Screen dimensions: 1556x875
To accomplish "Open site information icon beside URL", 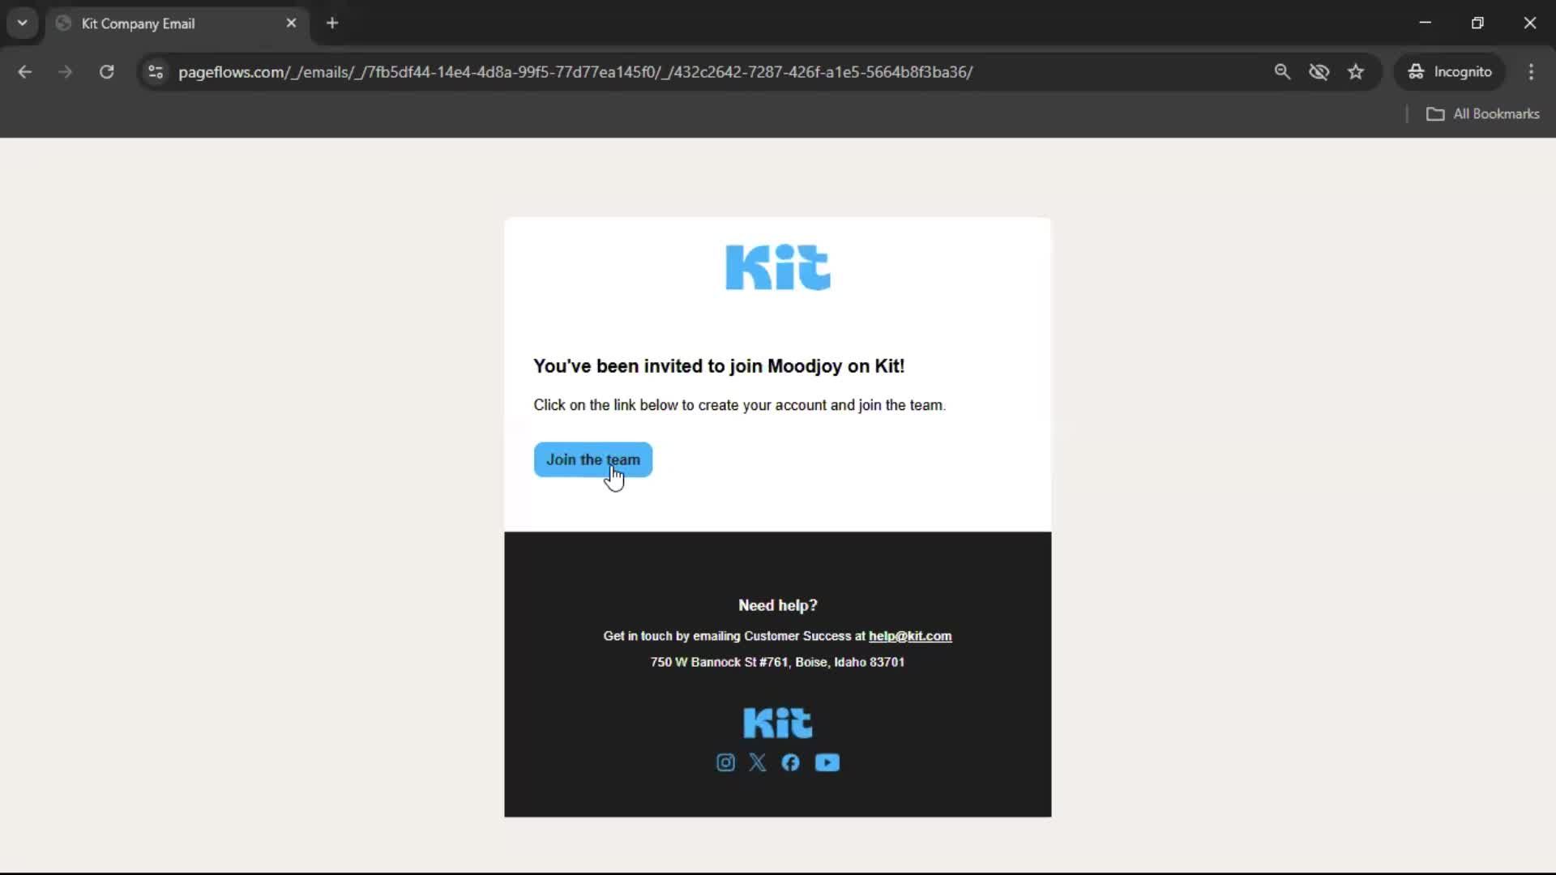I will [156, 71].
